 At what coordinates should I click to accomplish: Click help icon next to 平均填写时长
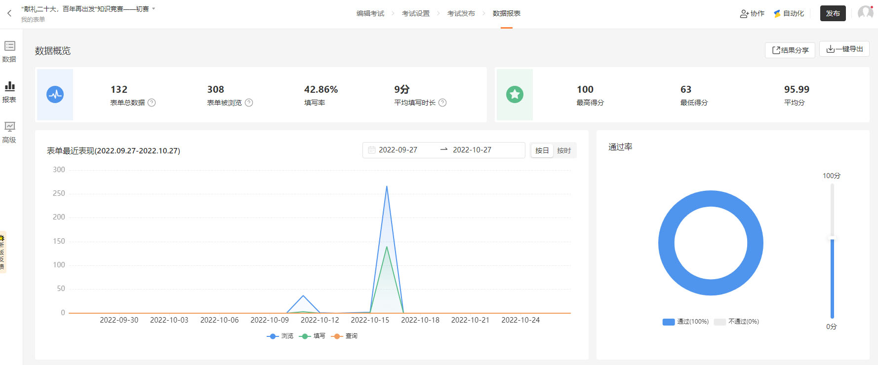point(442,103)
